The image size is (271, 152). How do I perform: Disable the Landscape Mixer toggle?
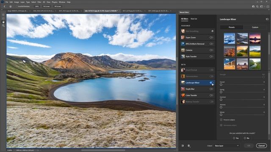(x=211, y=83)
